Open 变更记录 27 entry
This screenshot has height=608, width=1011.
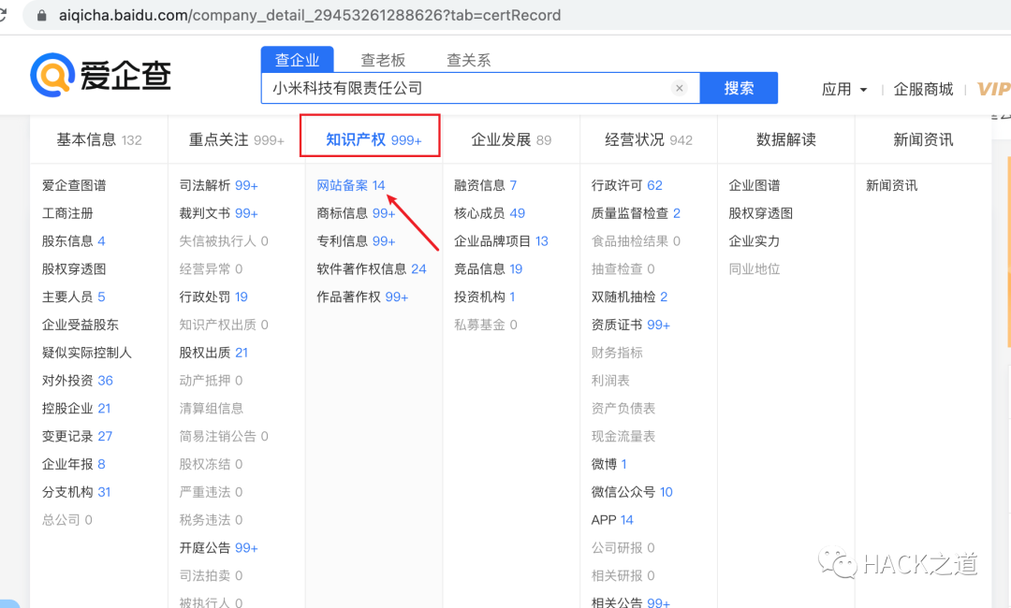pyautogui.click(x=78, y=436)
